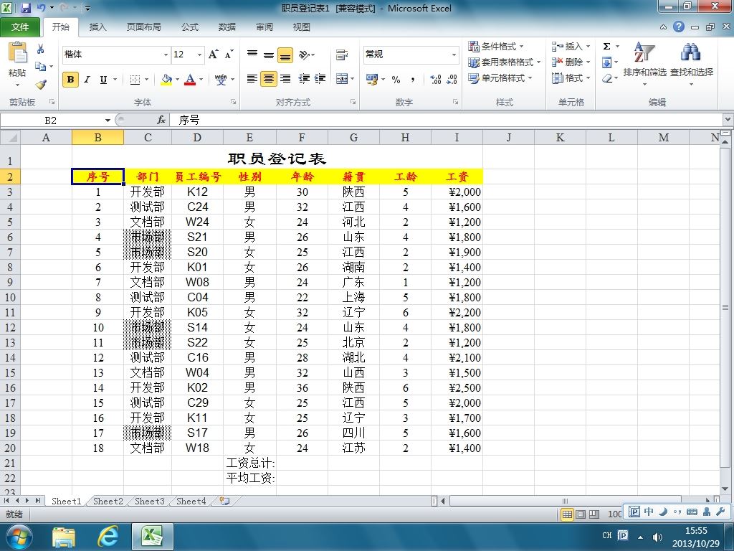734x551 pixels.
Task: Open the font size 12 dropdown
Action: click(199, 55)
